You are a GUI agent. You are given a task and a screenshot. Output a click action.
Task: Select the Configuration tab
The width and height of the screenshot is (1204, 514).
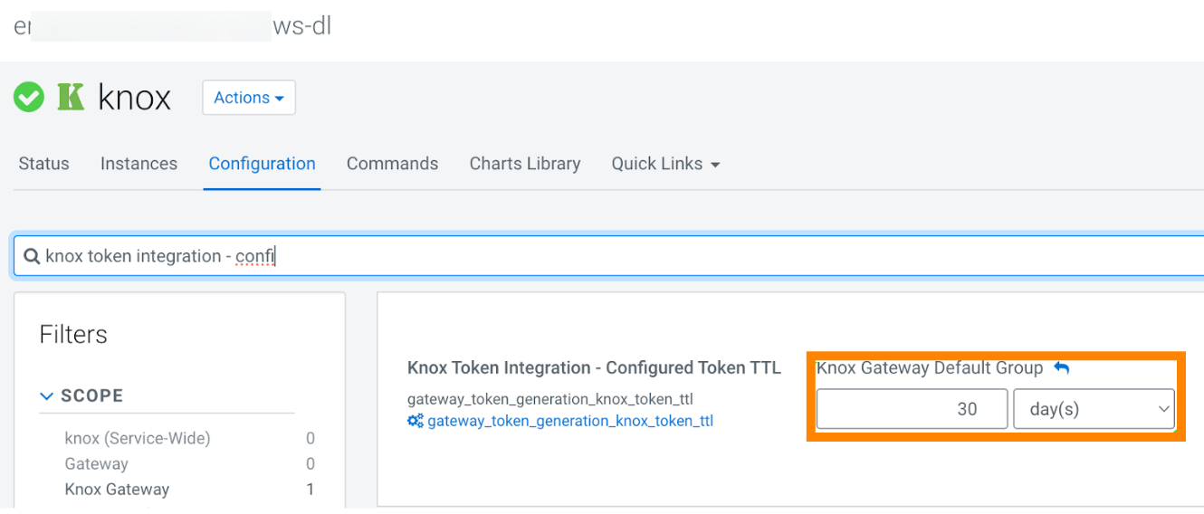coord(262,164)
